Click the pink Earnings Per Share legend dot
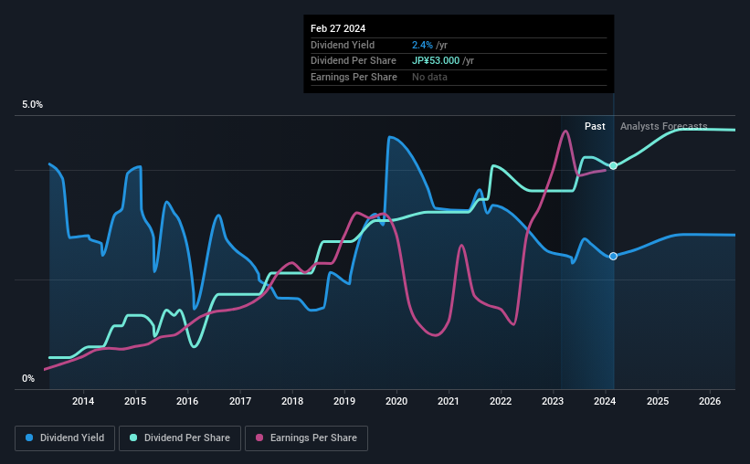Viewport: 750px width, 464px height. coord(259,438)
